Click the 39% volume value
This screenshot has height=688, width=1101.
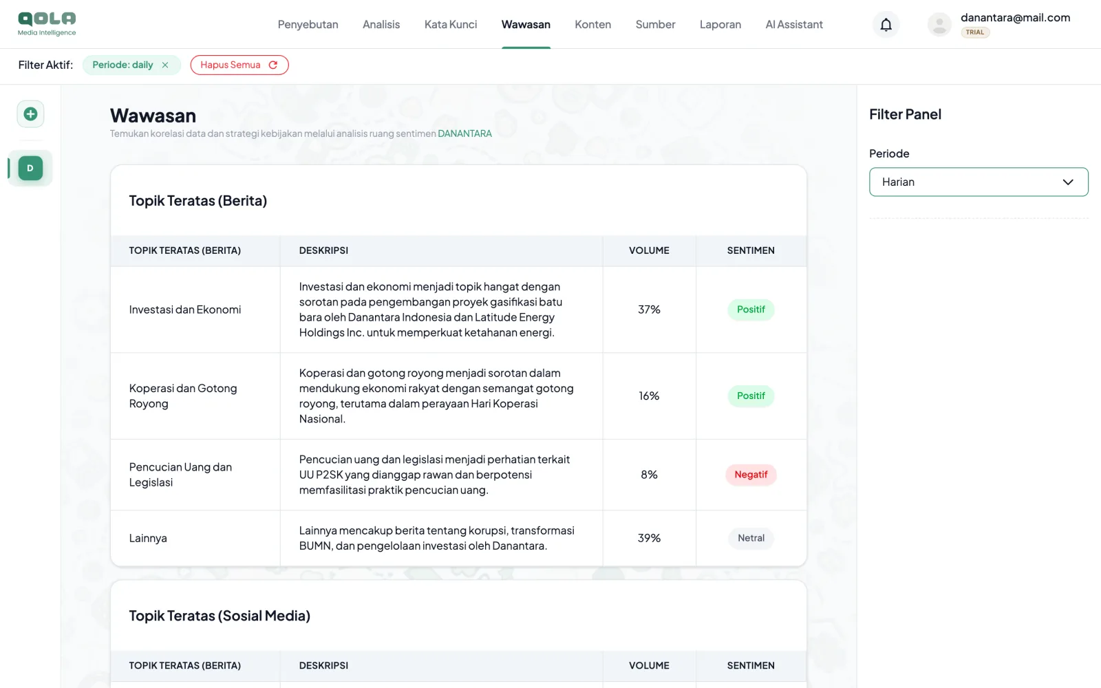click(649, 538)
